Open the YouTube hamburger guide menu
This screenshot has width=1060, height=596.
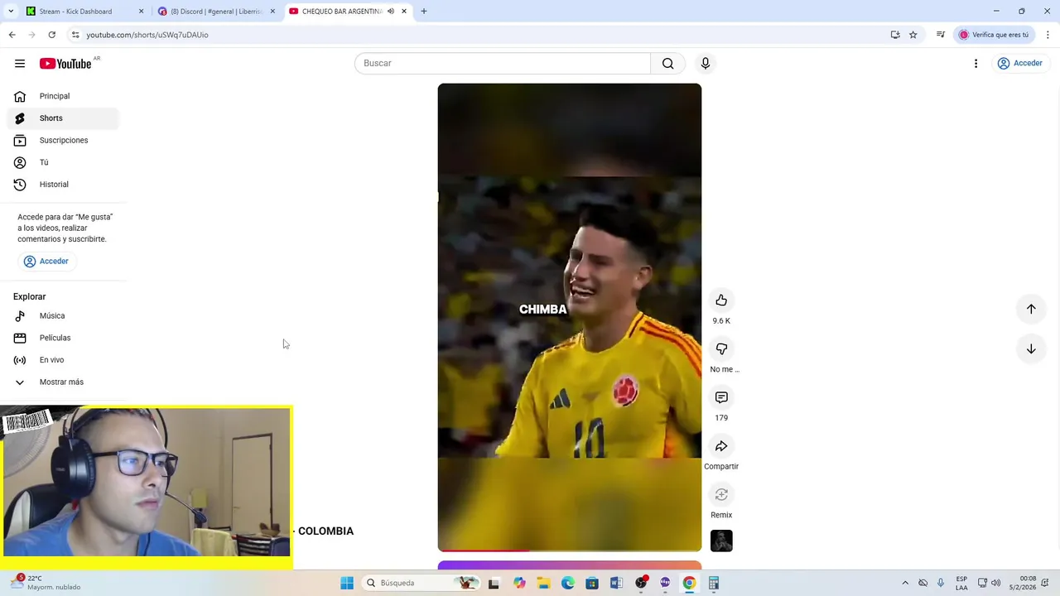click(20, 64)
